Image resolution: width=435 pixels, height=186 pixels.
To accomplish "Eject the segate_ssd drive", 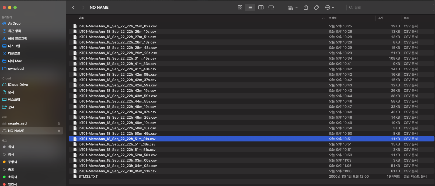I will tap(59, 123).
